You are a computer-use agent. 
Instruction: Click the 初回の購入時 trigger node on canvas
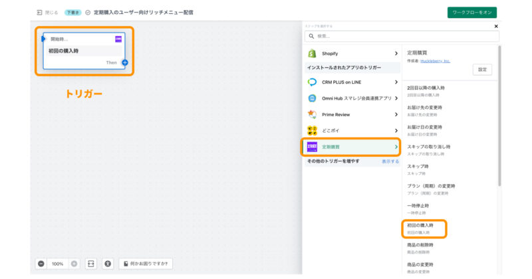(x=84, y=51)
